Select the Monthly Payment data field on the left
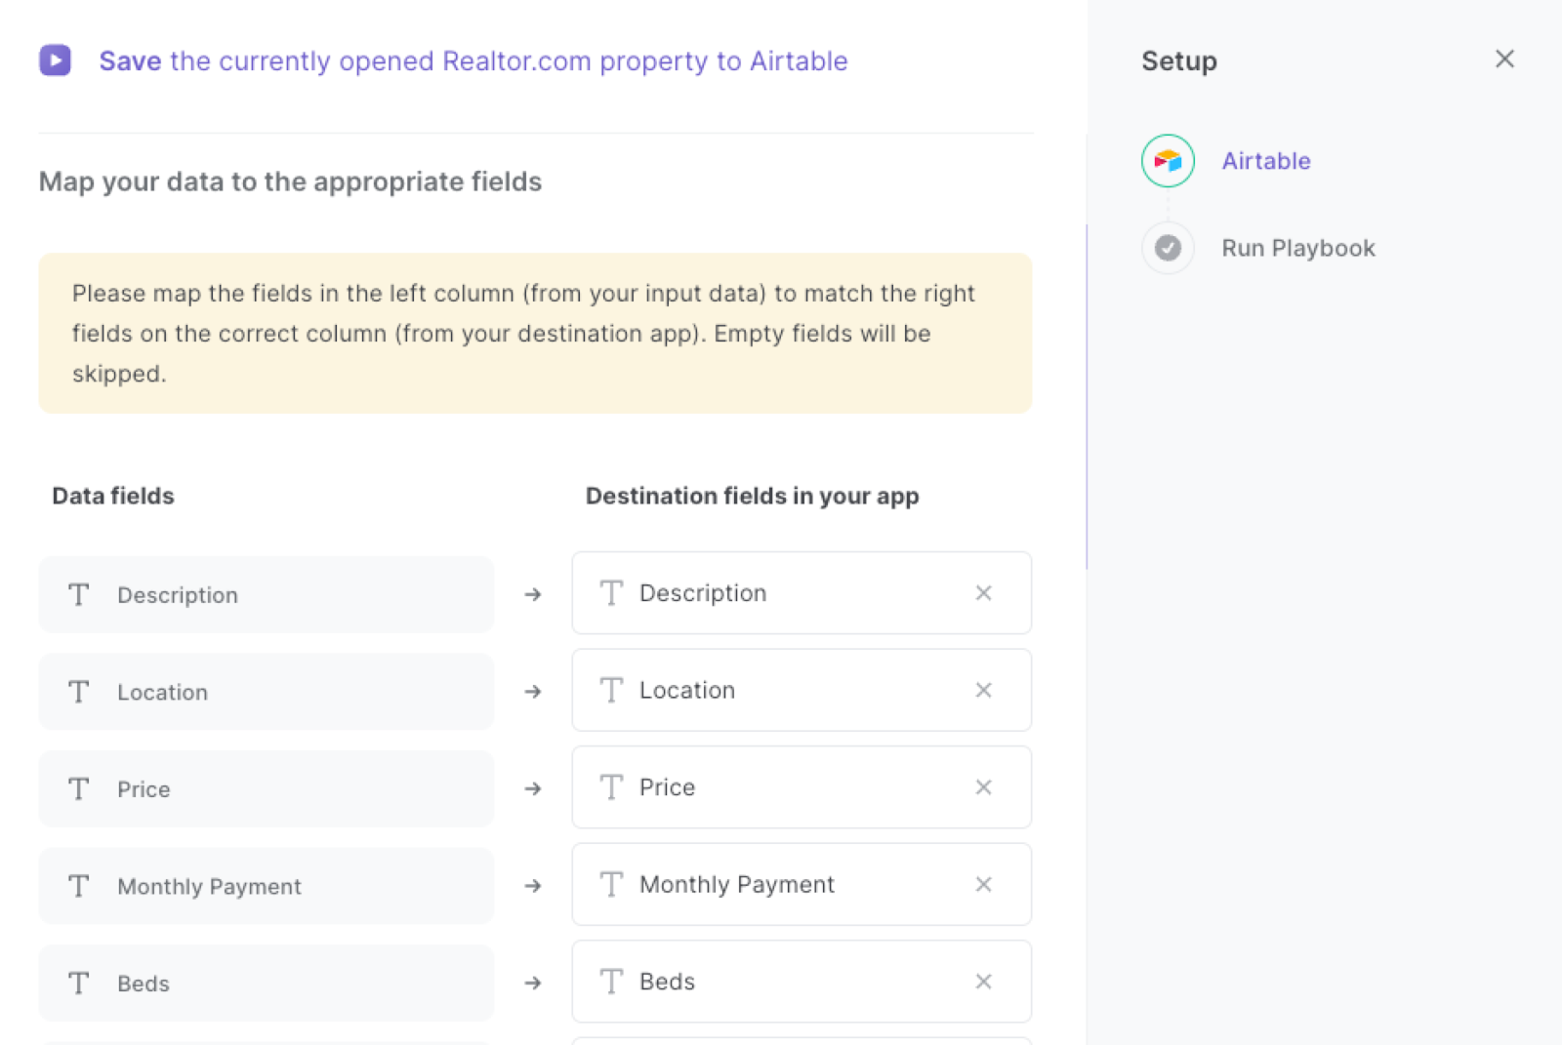 click(x=267, y=886)
